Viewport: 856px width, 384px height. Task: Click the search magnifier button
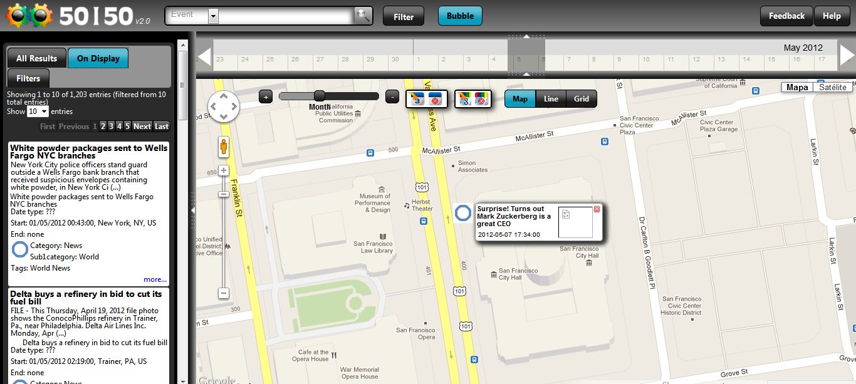click(x=362, y=16)
